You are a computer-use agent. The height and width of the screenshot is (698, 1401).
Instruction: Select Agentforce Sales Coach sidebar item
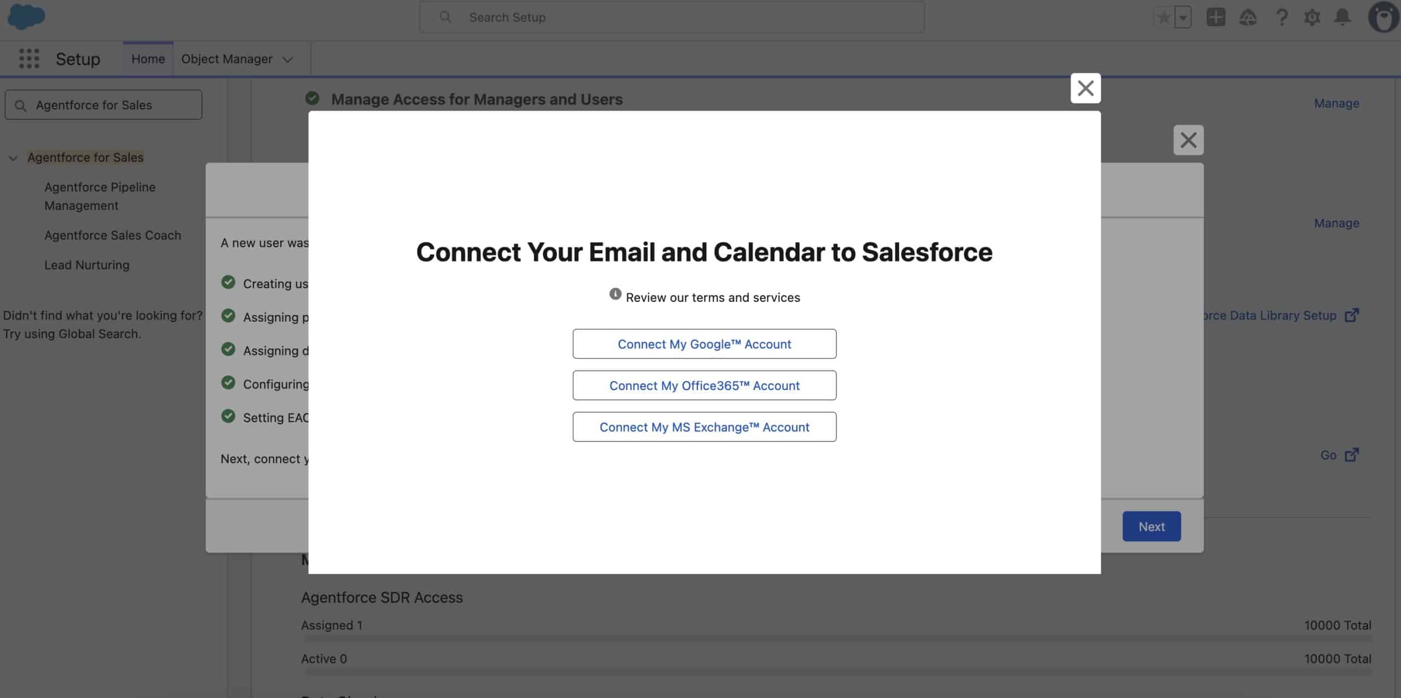coord(112,235)
